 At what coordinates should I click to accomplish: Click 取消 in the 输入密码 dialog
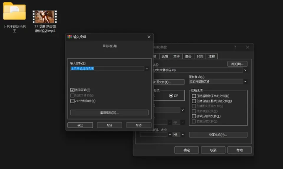(x=109, y=125)
